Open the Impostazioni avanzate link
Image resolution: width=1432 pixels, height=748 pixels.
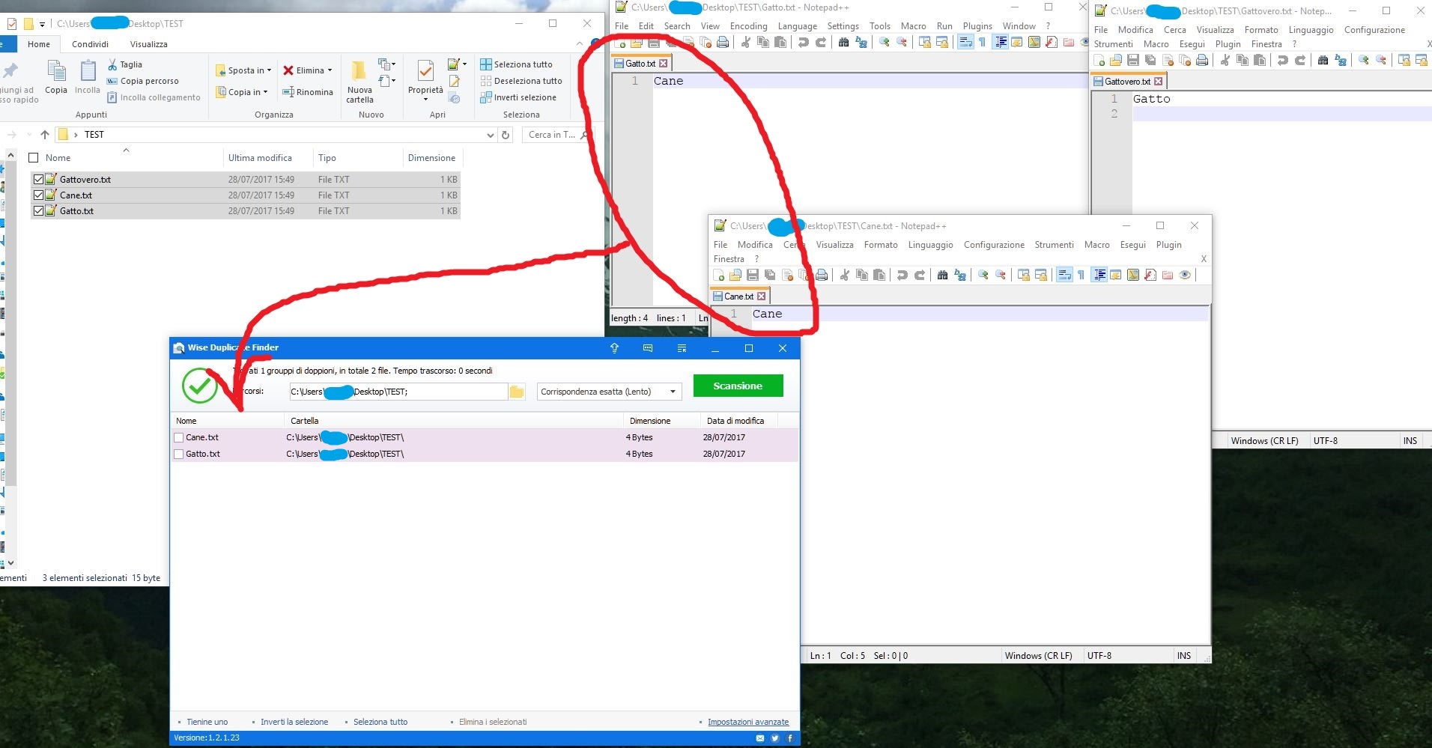(x=748, y=722)
